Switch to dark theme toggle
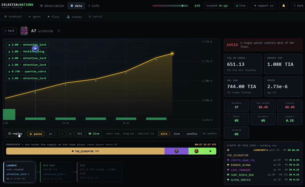 [x=299, y=6]
